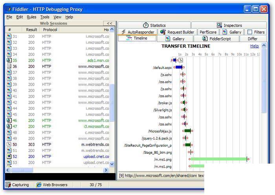Click the script icon of session 47

(x=9, y=126)
